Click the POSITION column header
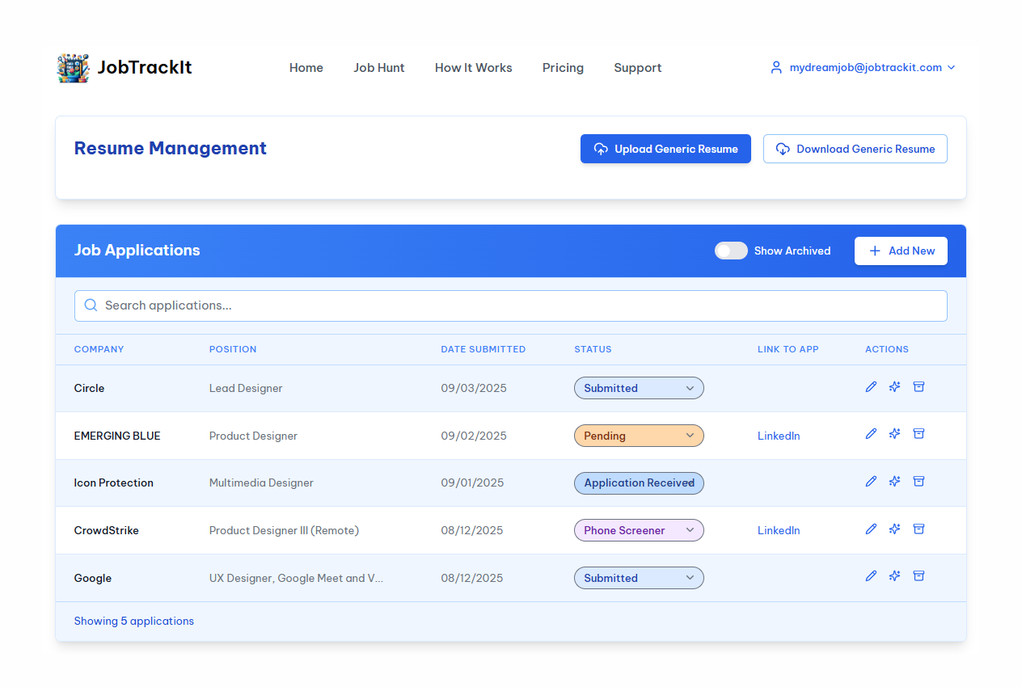The image size is (1022, 687). coord(233,349)
